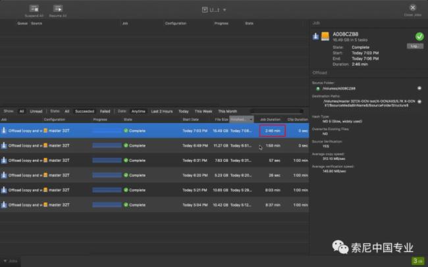Open the Log button for the job
This screenshot has height=267, width=428.
coord(415,46)
